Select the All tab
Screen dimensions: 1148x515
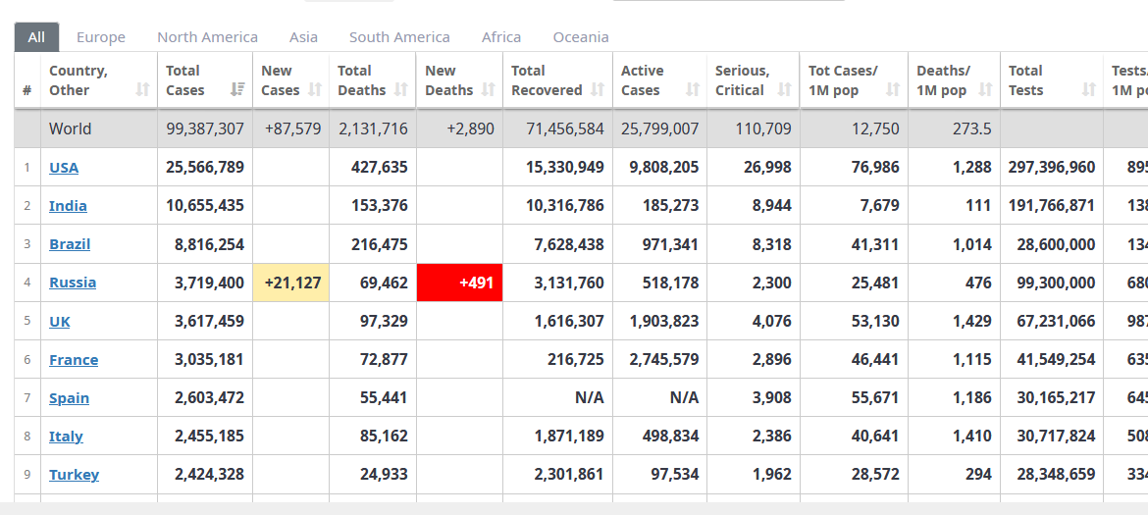coord(36,37)
